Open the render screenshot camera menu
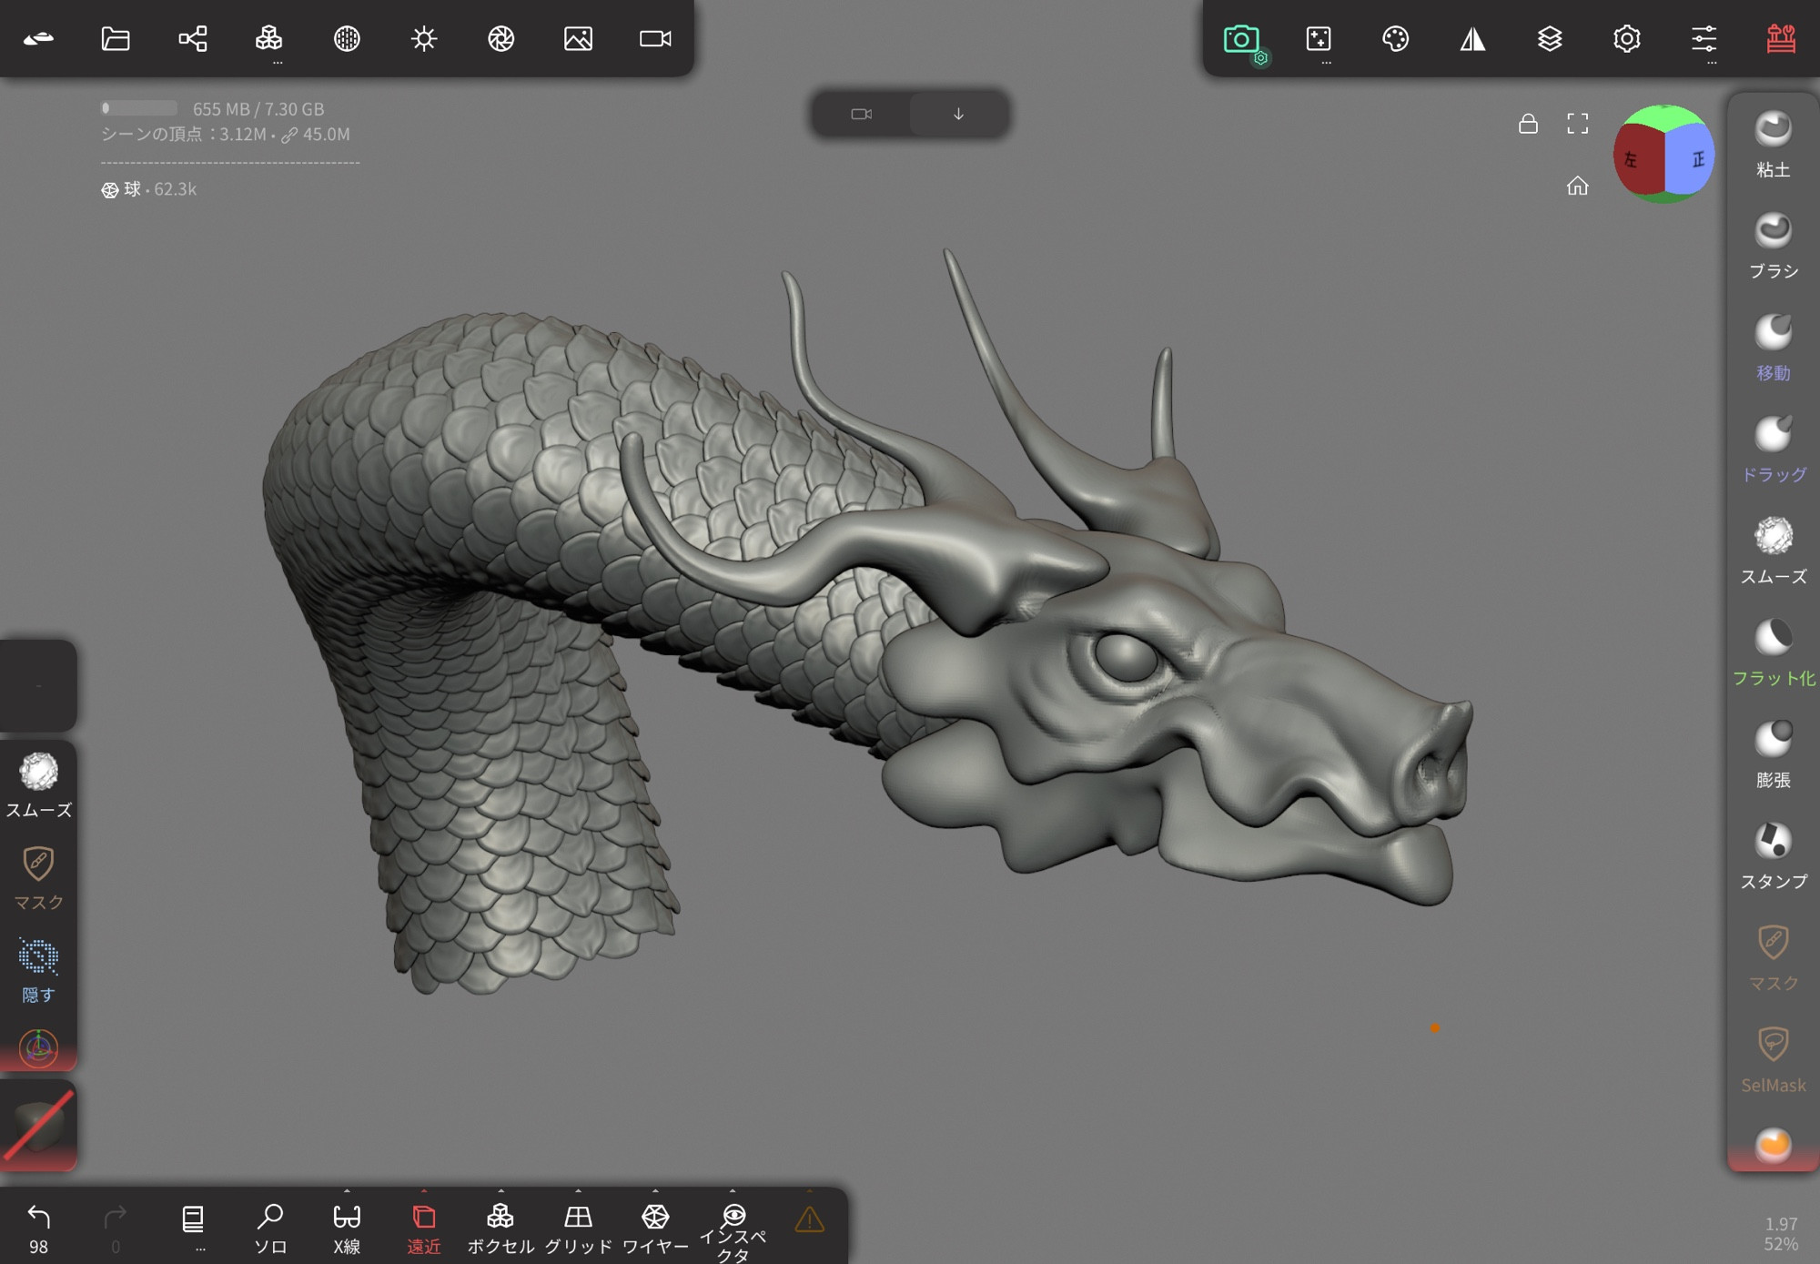 1241,39
